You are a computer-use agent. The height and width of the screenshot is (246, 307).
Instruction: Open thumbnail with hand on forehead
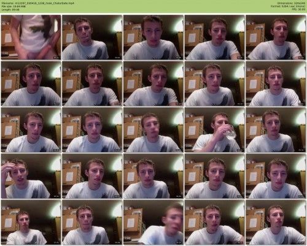(x=31, y=176)
